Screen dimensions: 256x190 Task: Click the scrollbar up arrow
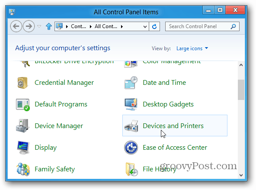(x=241, y=65)
